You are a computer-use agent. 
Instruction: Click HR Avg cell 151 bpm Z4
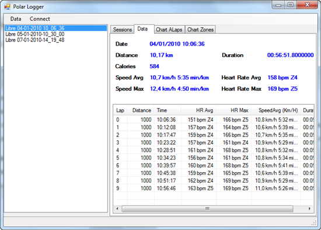click(x=201, y=120)
